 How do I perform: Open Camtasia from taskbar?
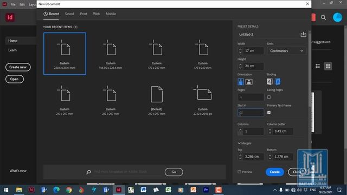pos(219,190)
